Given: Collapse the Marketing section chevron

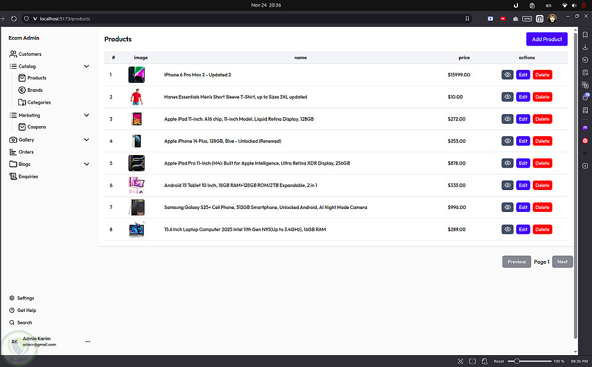Looking at the screenshot, I should coord(86,115).
